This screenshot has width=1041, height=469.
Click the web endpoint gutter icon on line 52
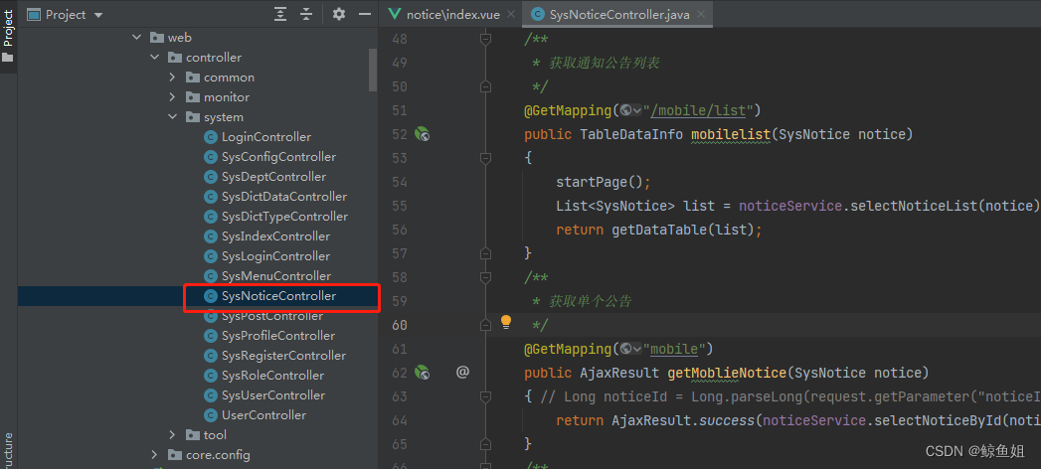pos(422,134)
